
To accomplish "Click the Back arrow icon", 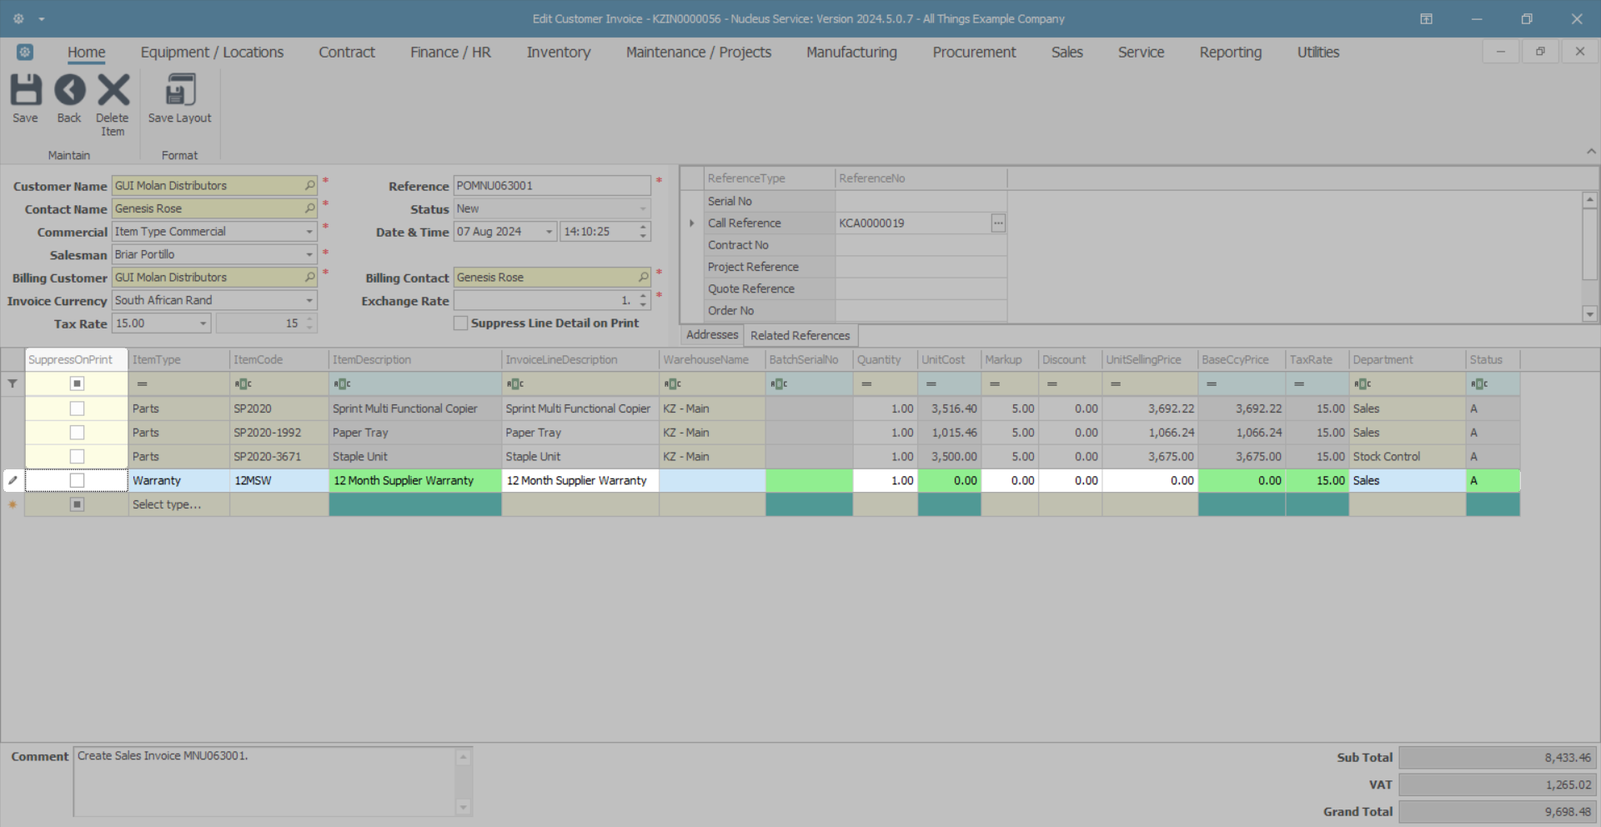I will 69,91.
